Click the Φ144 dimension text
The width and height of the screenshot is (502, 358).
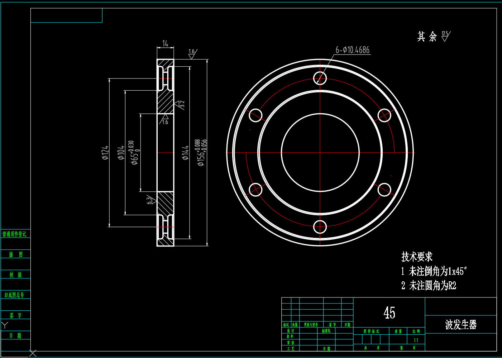tap(185, 153)
